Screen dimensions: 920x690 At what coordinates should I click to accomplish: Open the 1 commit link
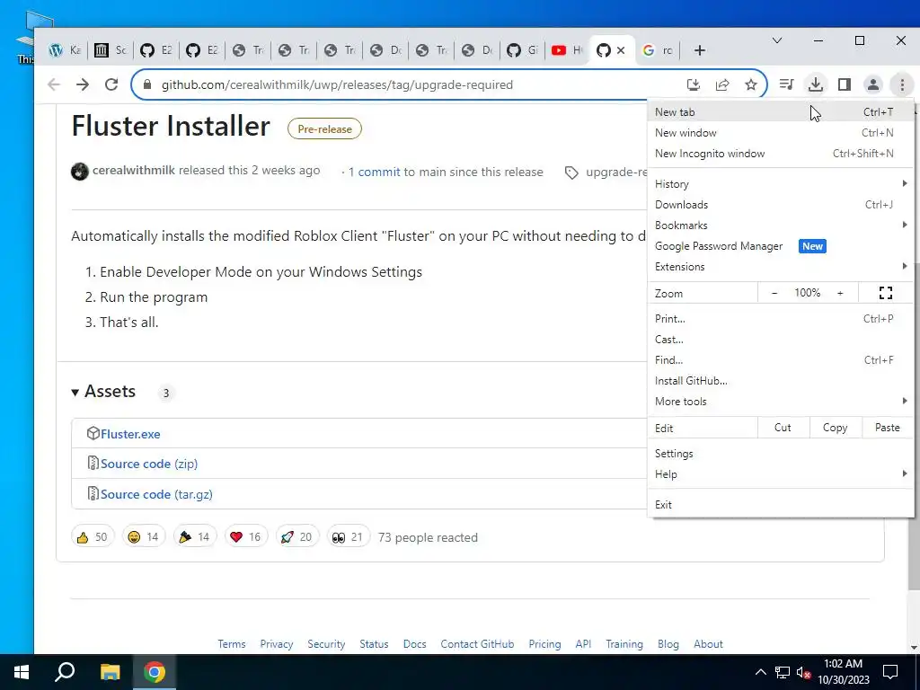tap(375, 172)
